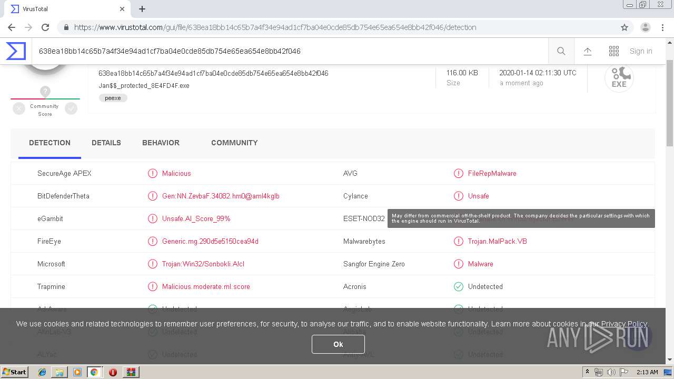
Task: Open the search magnifier icon
Action: (561, 51)
